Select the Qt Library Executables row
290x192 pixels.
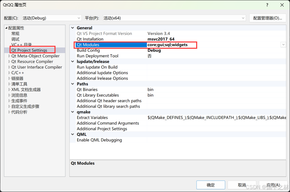tap(181, 95)
